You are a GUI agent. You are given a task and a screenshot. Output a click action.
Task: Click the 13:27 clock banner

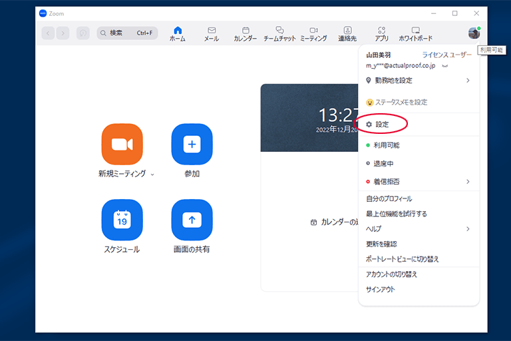pos(309,118)
